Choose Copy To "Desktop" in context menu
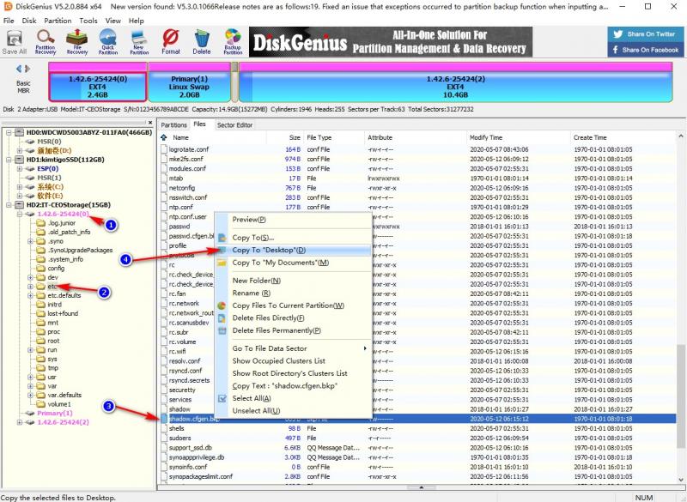Screen dimensions: 687x502 (x=268, y=250)
